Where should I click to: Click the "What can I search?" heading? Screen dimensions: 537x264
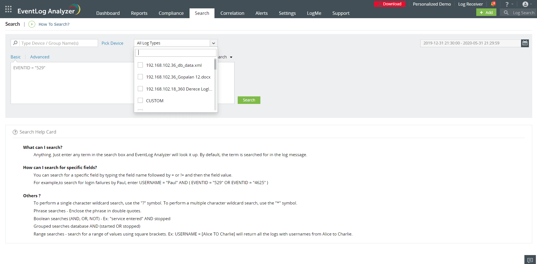[43, 148]
